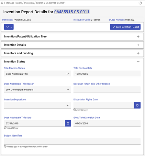Click DUNS Number value 0165422
The width and height of the screenshot is (145, 156).
click(130, 20)
